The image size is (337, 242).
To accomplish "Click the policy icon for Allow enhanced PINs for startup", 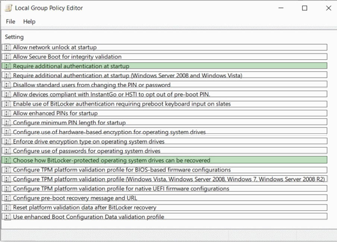I will (7, 113).
